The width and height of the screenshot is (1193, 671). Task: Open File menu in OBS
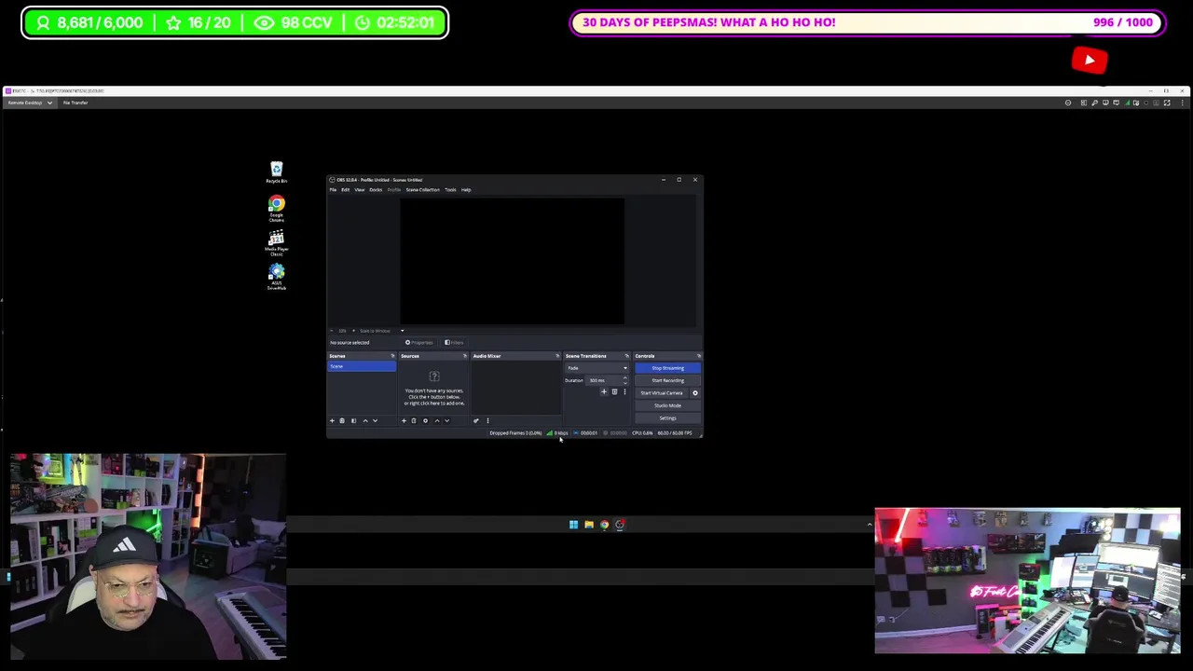[x=333, y=190]
